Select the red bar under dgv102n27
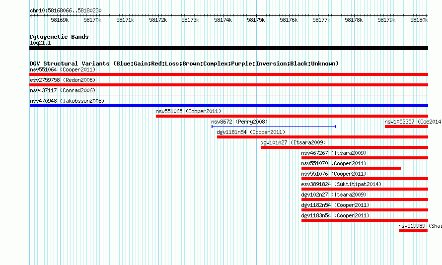This screenshot has height=265, width=442. click(365, 199)
